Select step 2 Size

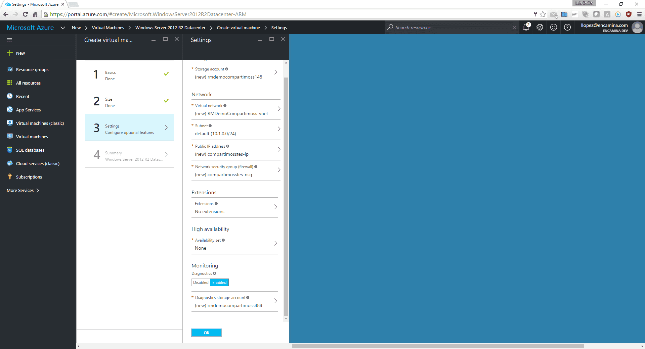click(x=129, y=101)
